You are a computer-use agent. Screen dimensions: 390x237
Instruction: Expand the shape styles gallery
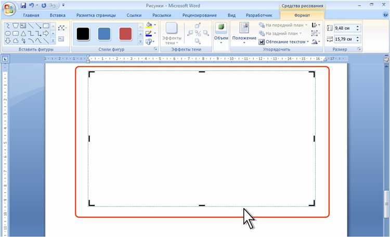pos(140,41)
